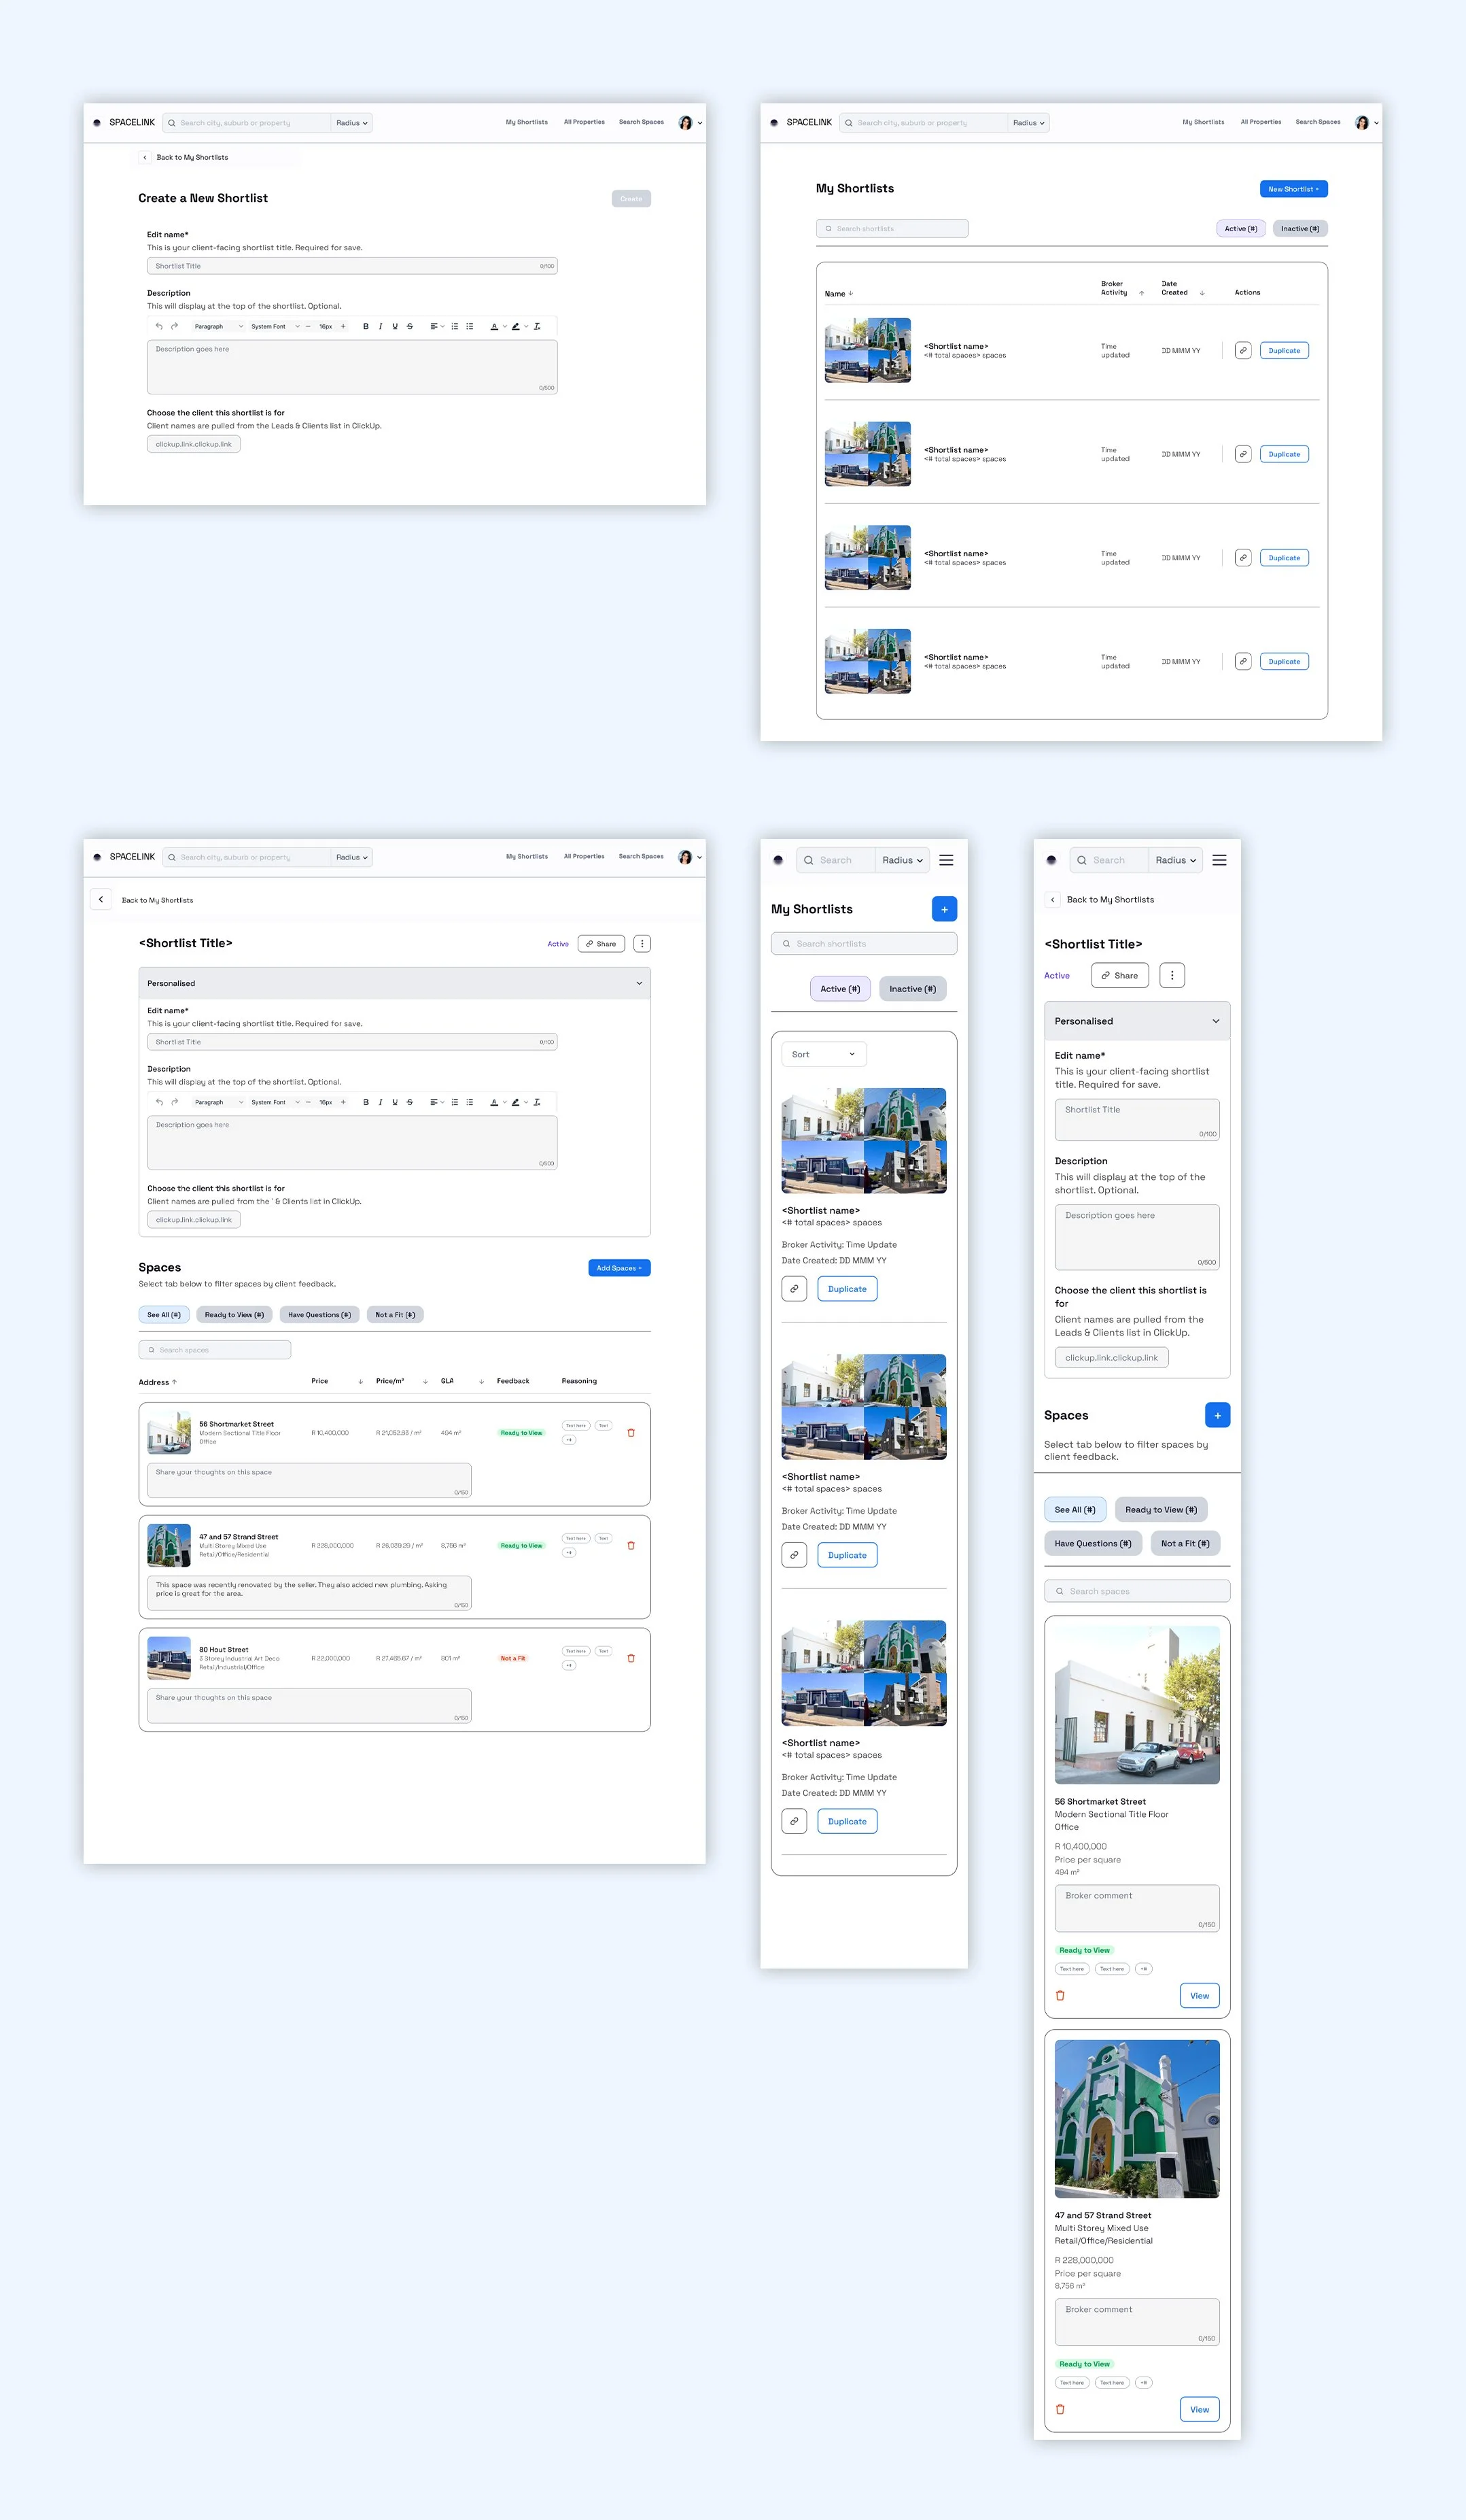The height and width of the screenshot is (2520, 1466).
Task: Toggle the Active status on the shortlist title
Action: point(557,943)
